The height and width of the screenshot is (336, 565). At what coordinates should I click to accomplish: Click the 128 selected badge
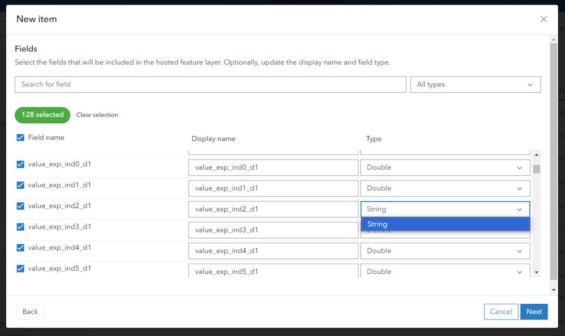(42, 115)
